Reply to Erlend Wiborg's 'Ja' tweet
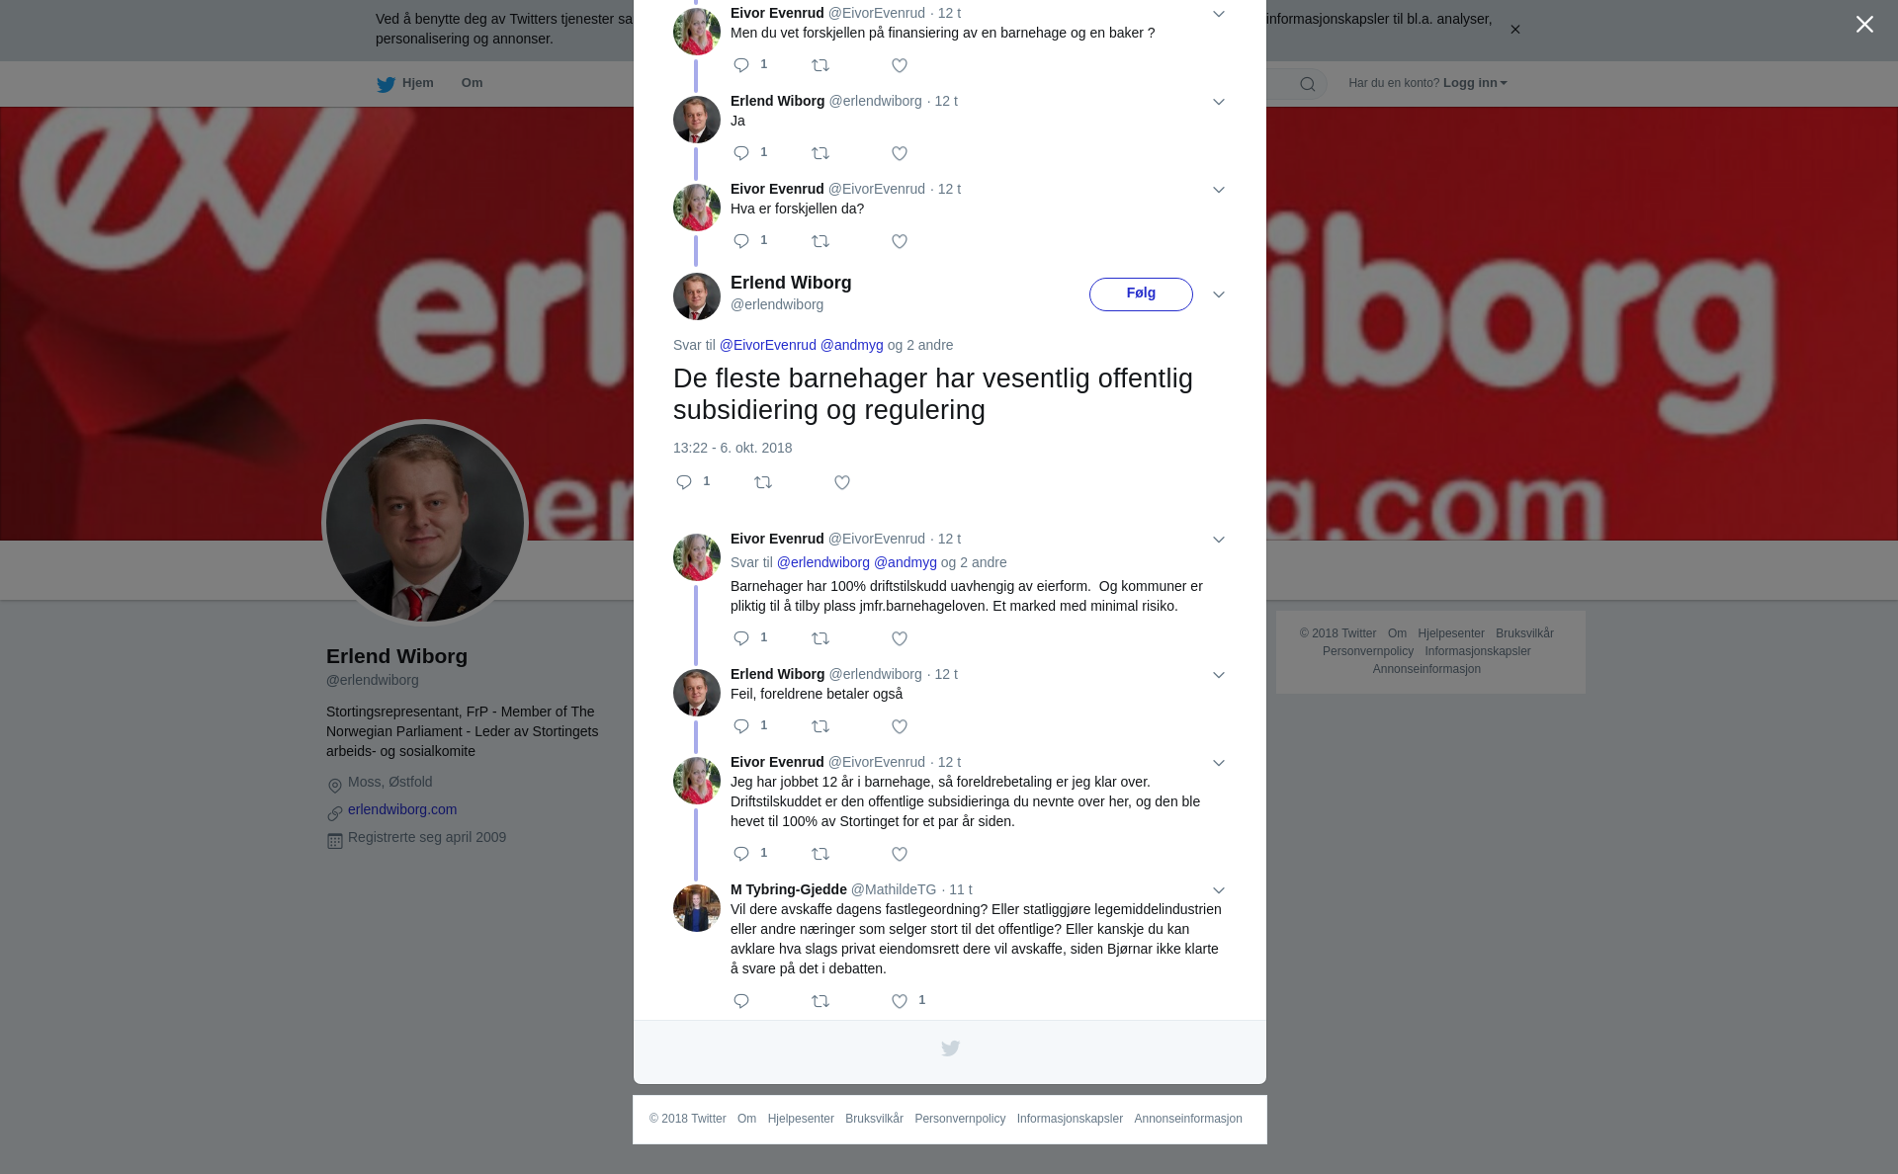The height and width of the screenshot is (1174, 1898). click(x=741, y=153)
